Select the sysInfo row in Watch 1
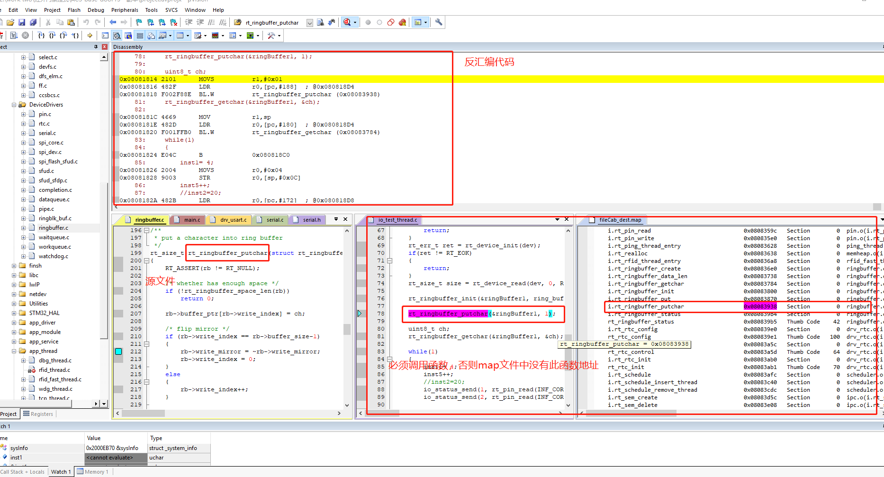Image resolution: width=884 pixels, height=477 pixels. (19, 448)
